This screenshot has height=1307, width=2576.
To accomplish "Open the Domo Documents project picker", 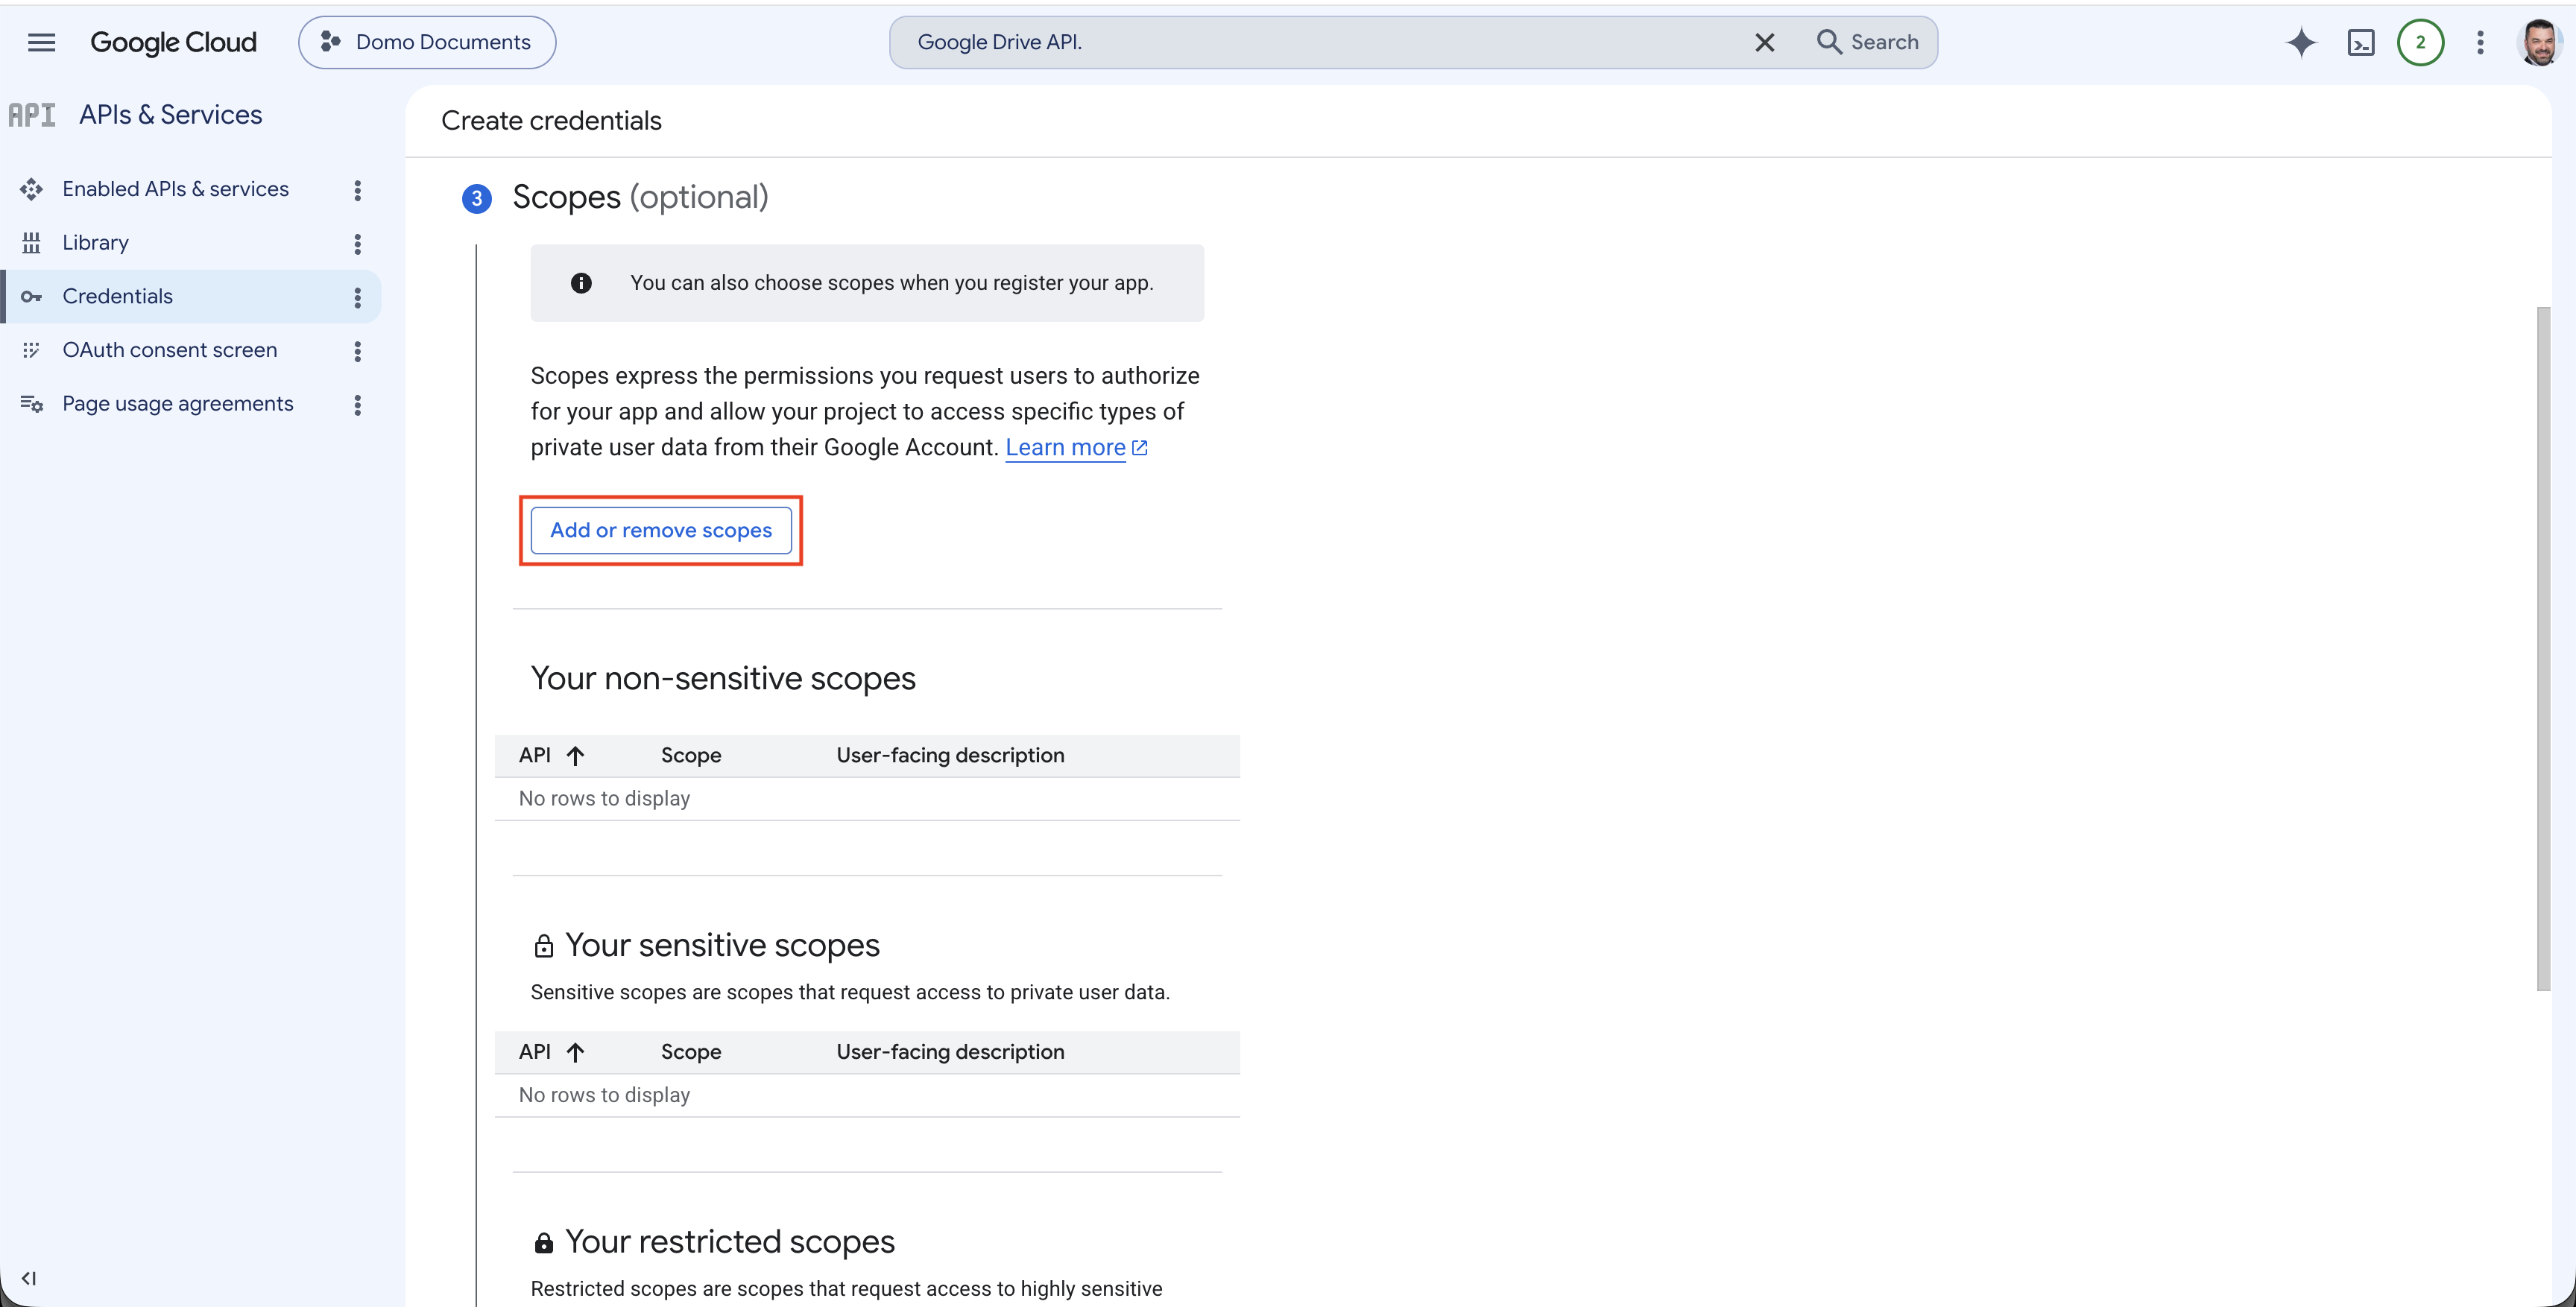I will (427, 42).
